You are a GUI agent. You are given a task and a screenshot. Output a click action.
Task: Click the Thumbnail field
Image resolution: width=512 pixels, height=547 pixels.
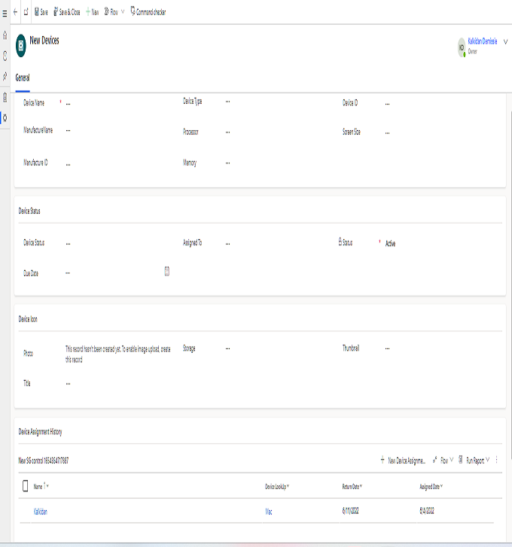[438, 348]
